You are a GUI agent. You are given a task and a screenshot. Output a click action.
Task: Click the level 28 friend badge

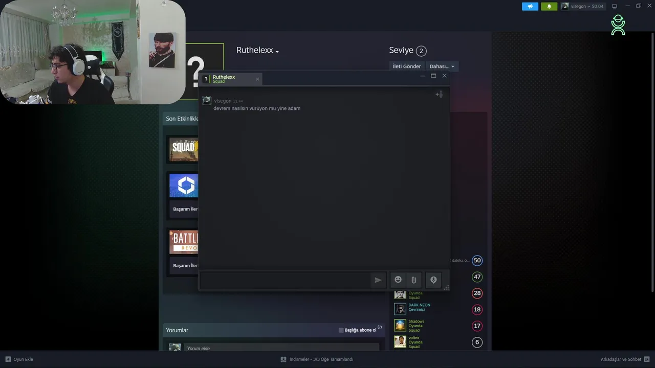[477, 293]
